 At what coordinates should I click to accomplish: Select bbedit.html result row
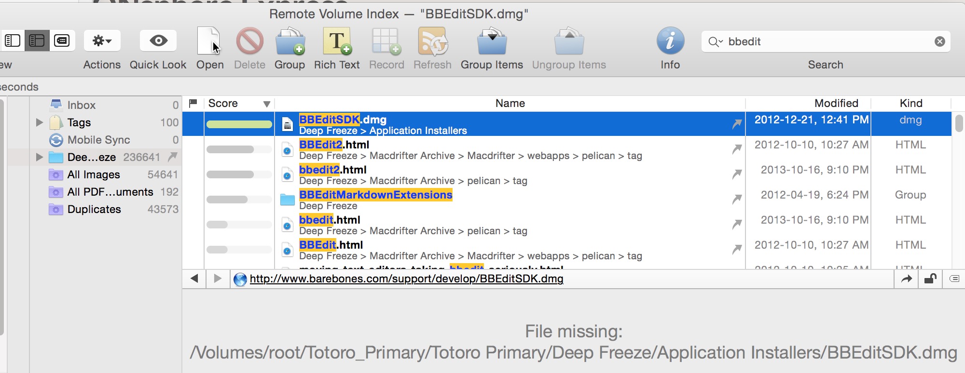567,225
